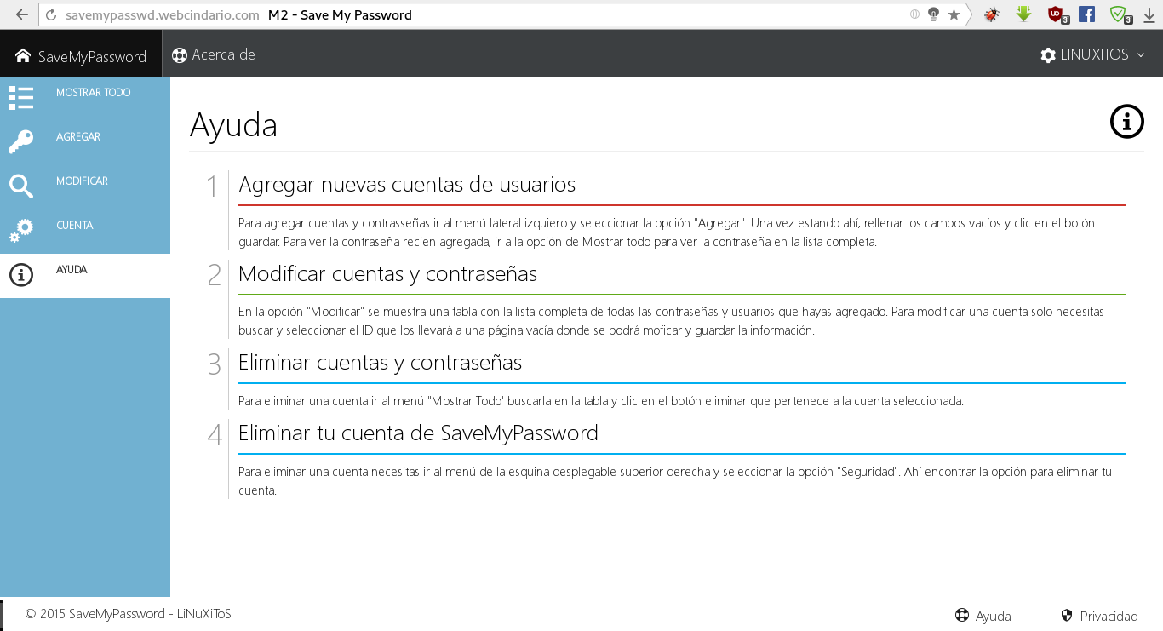
Task: Click paragraph about menú Mostrar Todo
Action: 601,400
